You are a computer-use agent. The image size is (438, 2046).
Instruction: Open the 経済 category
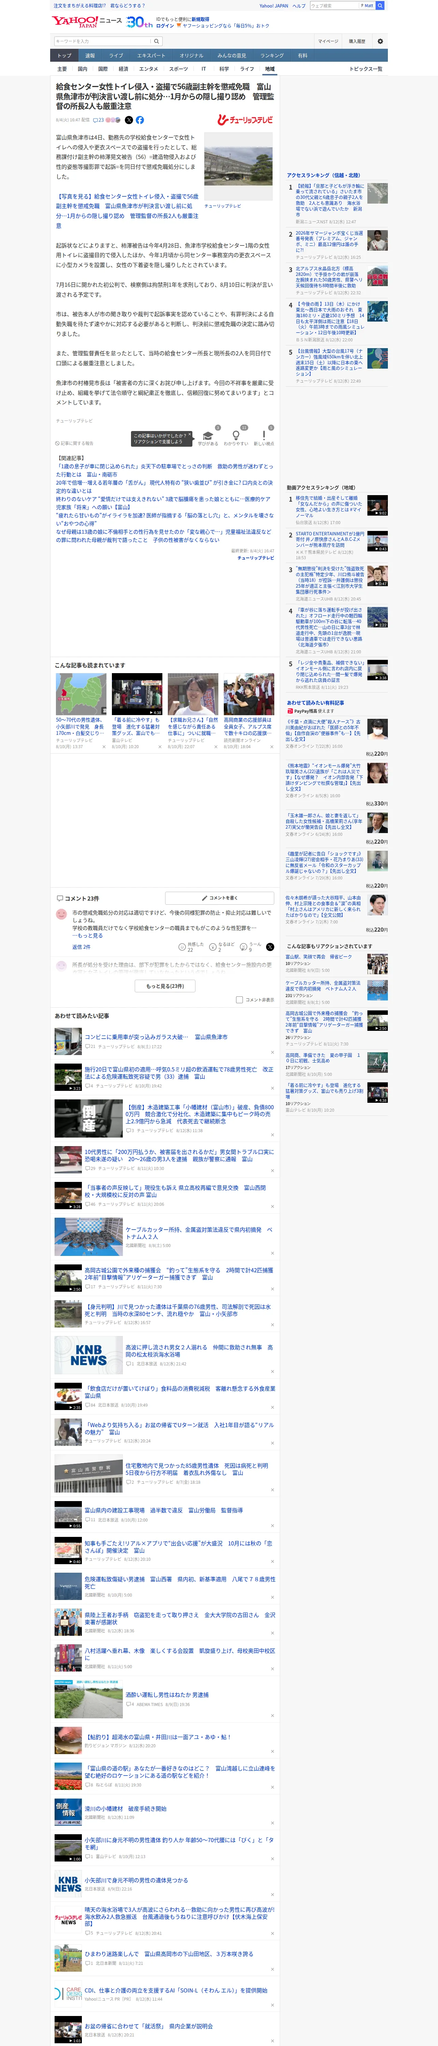(x=123, y=69)
